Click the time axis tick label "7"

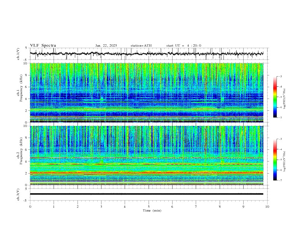point(196,207)
